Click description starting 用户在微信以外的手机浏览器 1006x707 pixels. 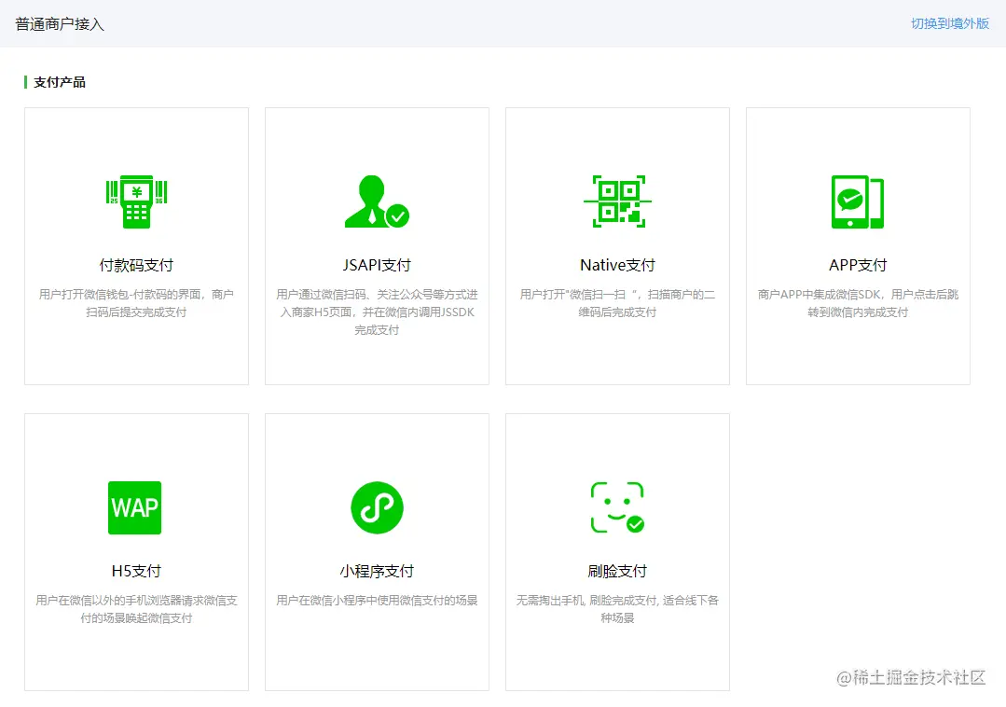tap(136, 609)
